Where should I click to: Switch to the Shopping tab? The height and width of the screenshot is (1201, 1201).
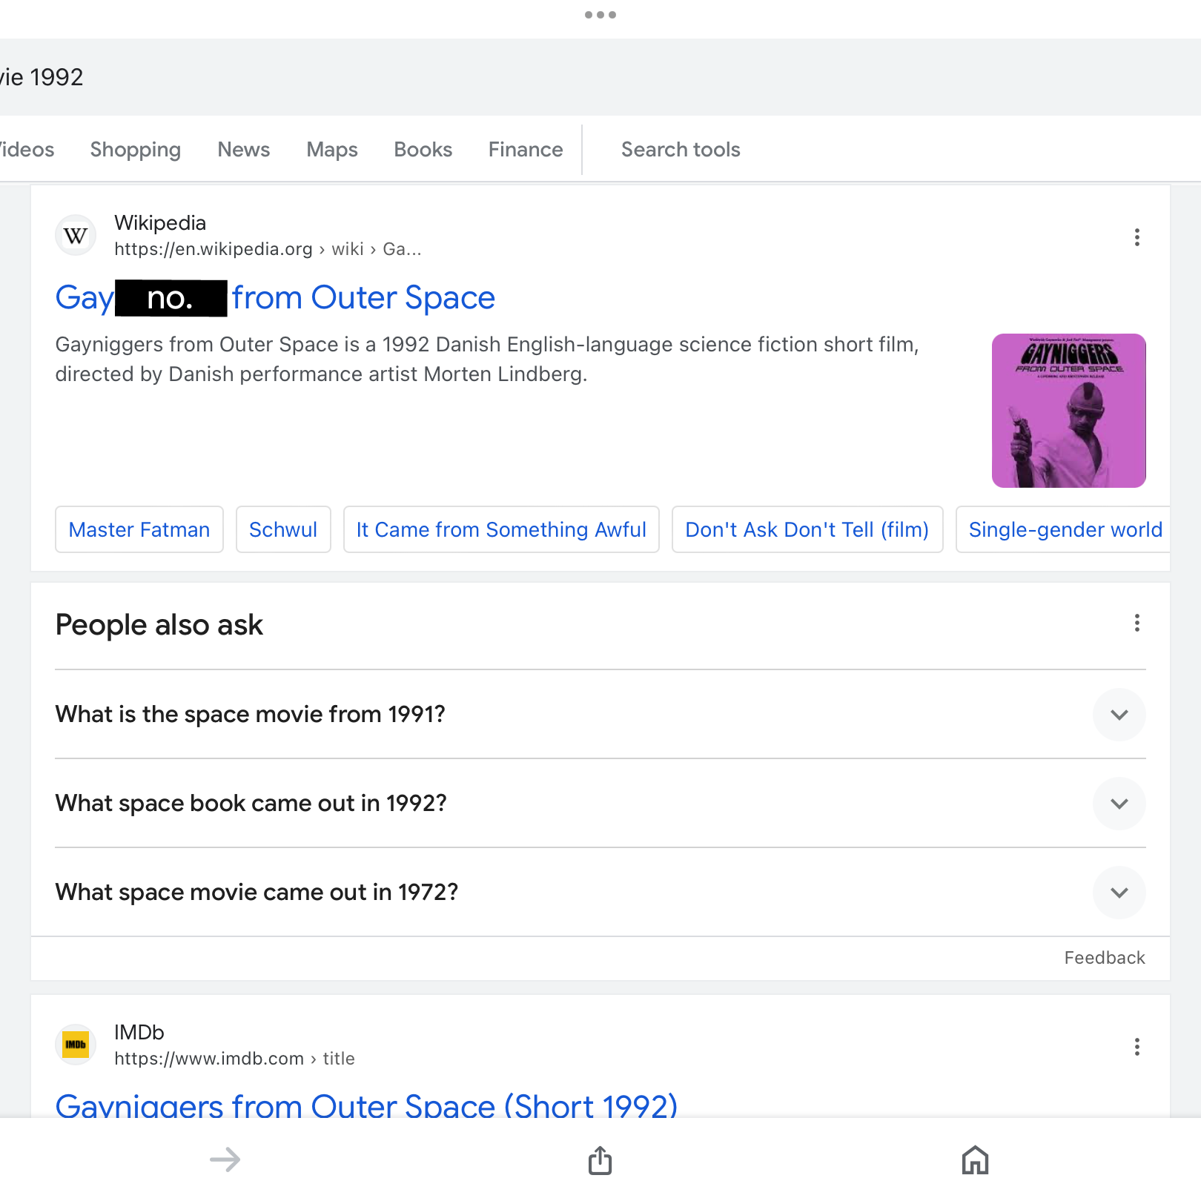(x=135, y=150)
